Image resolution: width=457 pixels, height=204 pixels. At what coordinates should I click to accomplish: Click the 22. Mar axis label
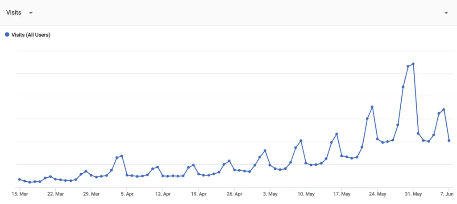coord(55,194)
